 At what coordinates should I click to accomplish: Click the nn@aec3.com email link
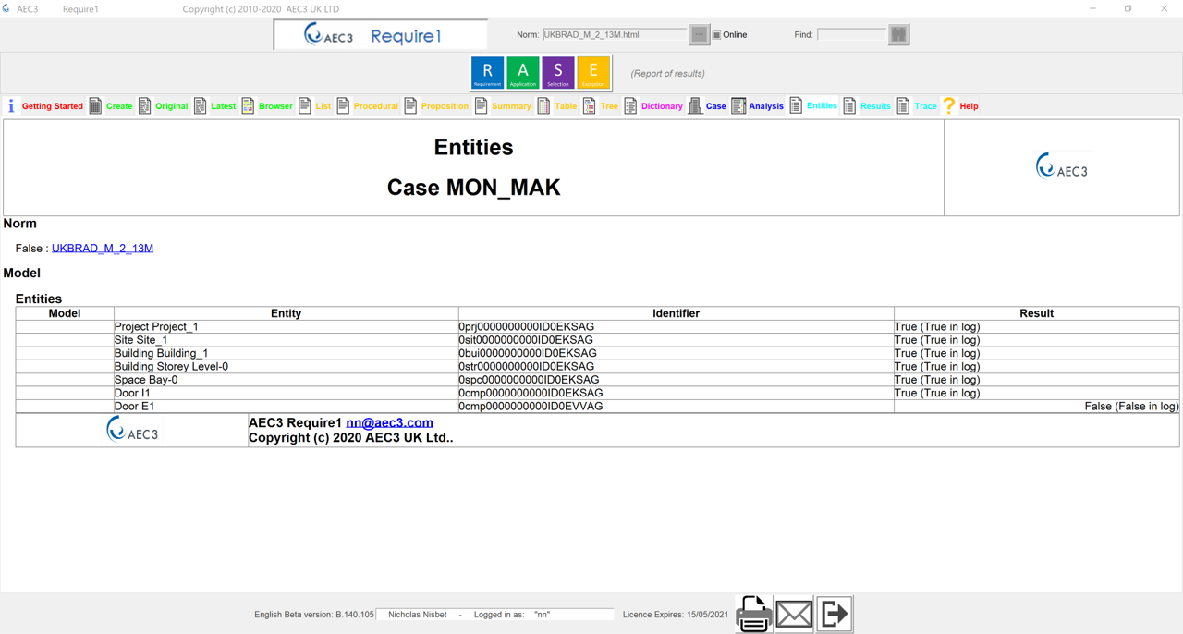click(x=389, y=422)
